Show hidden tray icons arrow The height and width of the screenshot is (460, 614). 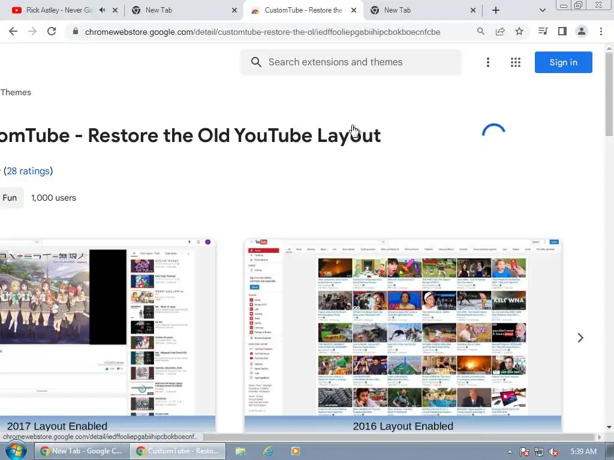[510, 452]
